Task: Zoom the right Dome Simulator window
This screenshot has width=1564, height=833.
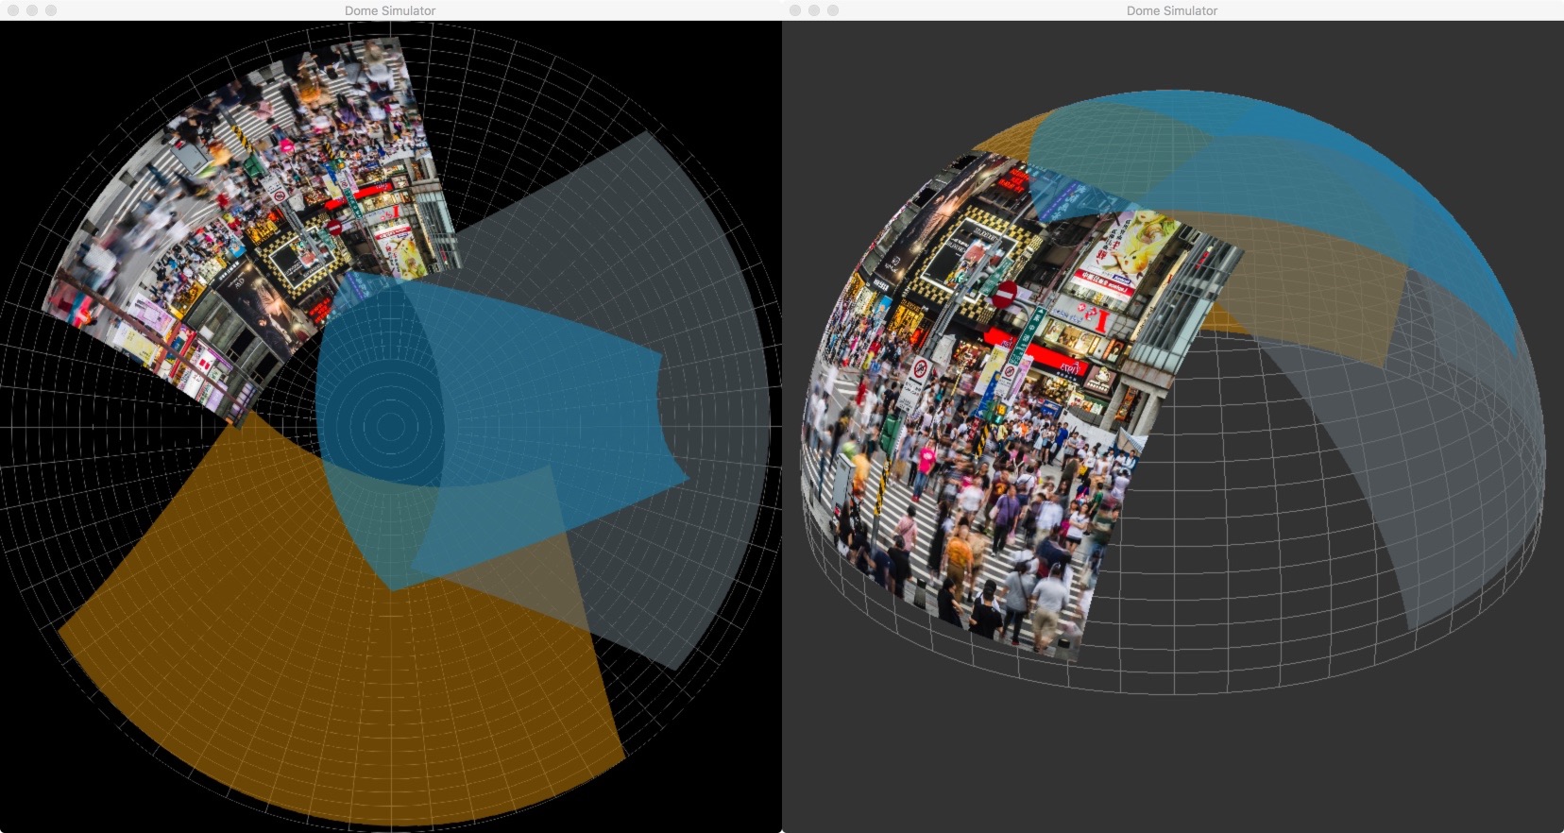Action: click(x=833, y=10)
